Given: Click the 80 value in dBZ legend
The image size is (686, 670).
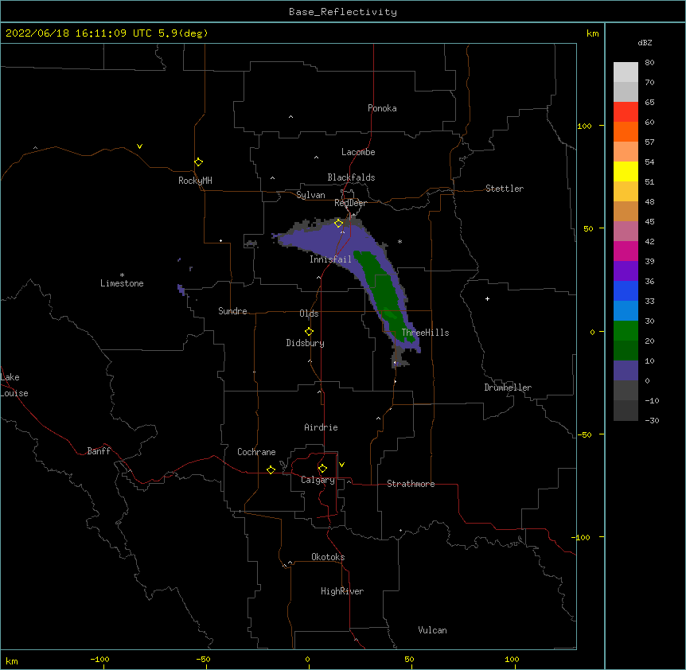Looking at the screenshot, I should point(649,63).
